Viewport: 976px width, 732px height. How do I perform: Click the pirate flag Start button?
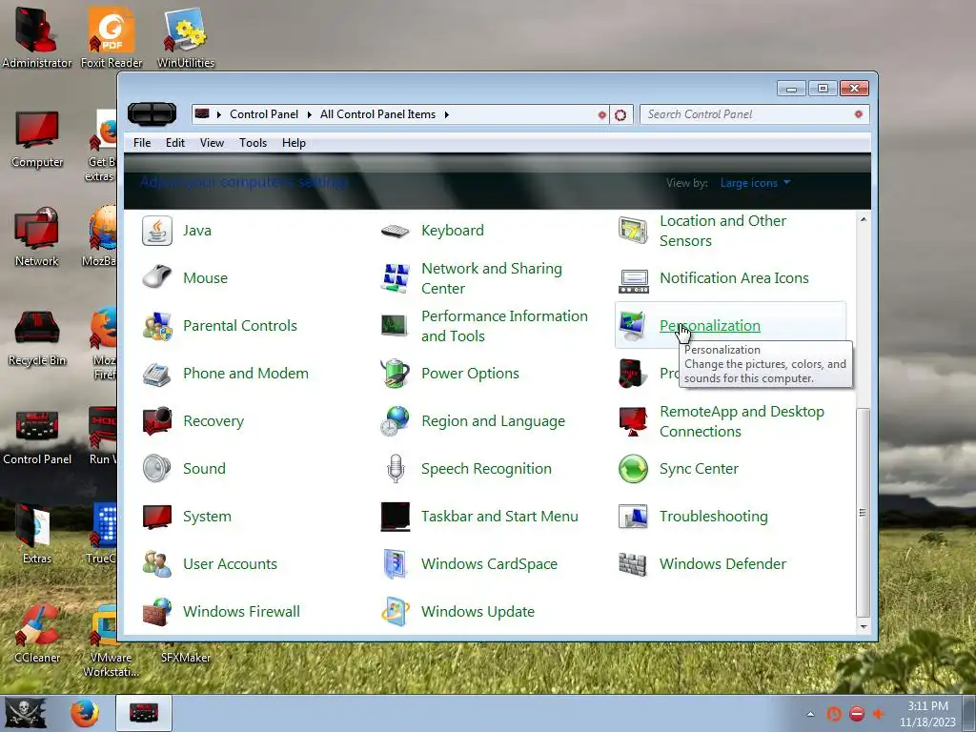(x=26, y=713)
